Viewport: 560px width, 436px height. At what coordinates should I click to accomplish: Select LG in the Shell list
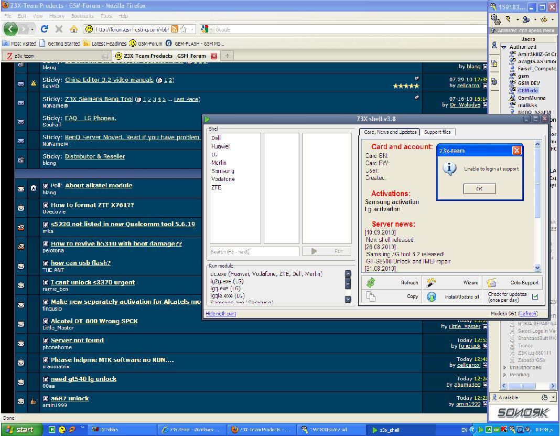point(214,154)
